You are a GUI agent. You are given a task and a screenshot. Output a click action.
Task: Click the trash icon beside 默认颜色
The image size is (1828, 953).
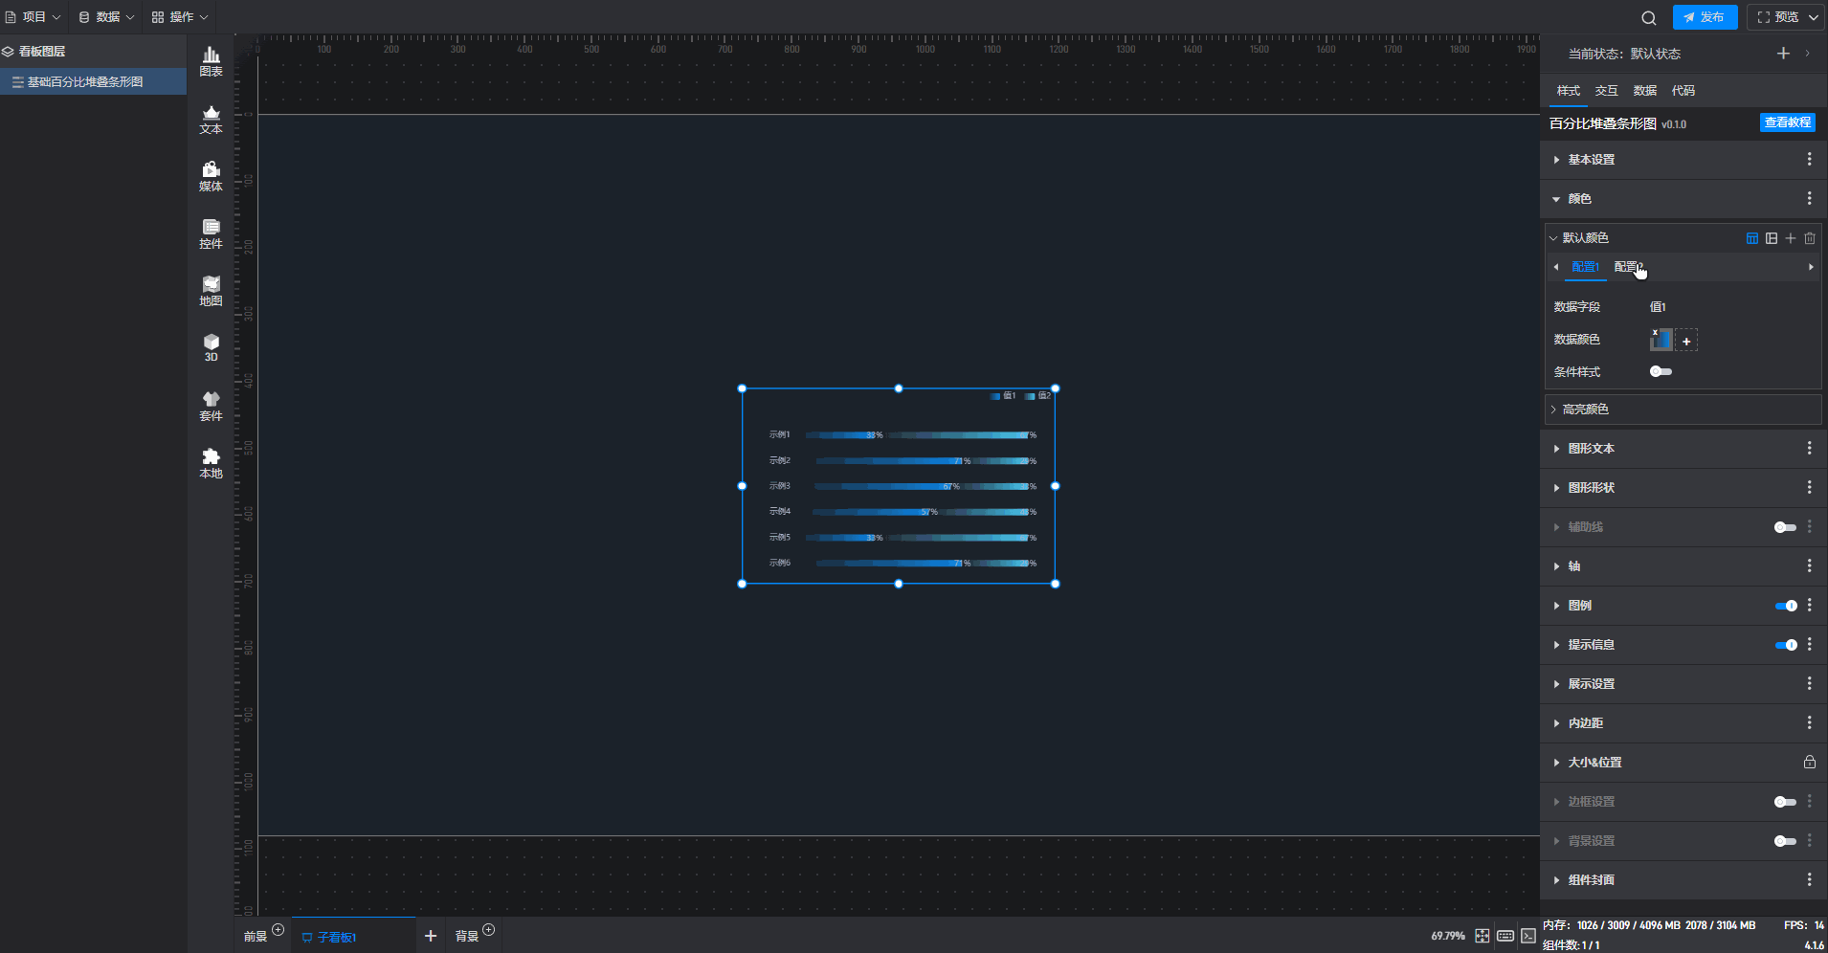coord(1809,238)
